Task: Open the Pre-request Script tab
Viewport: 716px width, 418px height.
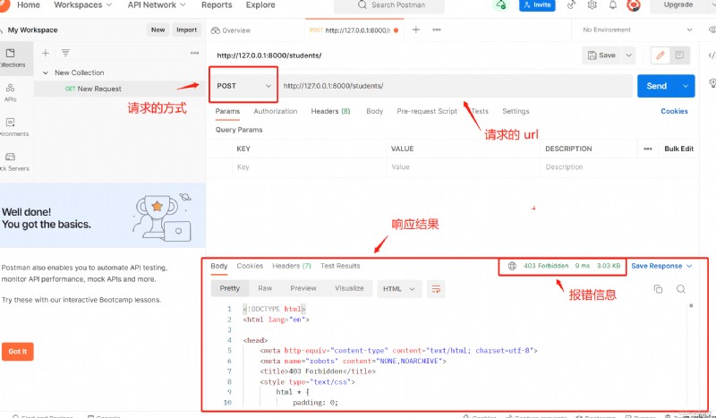Action: click(x=427, y=111)
